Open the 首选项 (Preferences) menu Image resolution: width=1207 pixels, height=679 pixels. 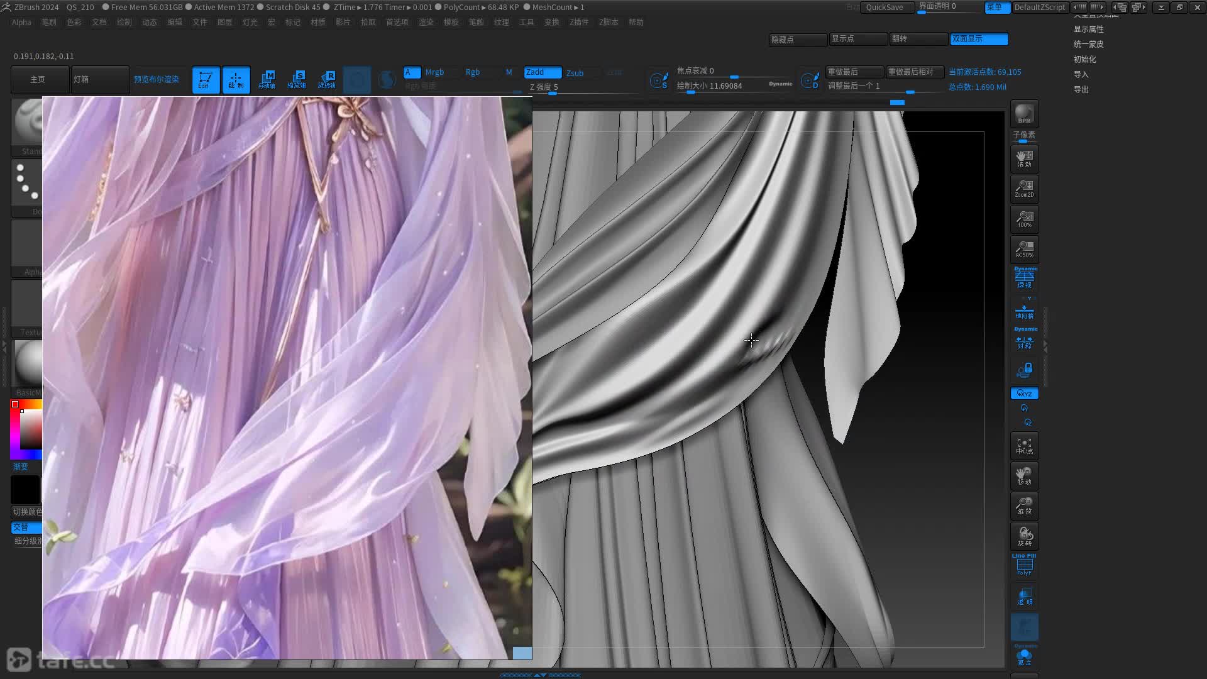tap(397, 22)
